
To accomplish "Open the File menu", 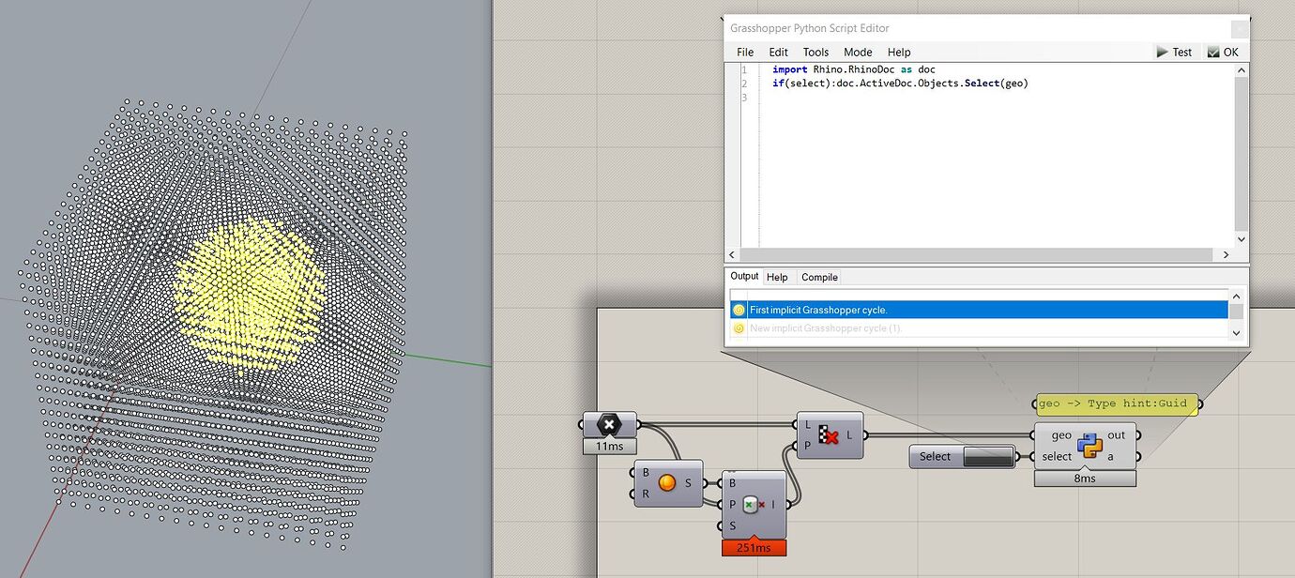I will coord(744,52).
